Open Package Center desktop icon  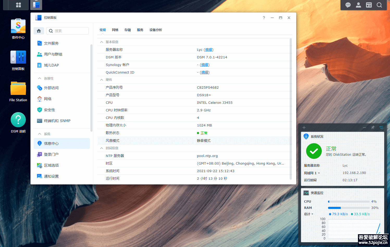(18, 29)
